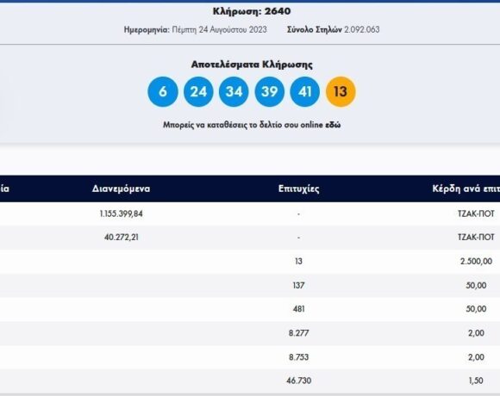Select the distributed amount 1.155.399,84
Screen dimensions: 500x396
(x=122, y=213)
